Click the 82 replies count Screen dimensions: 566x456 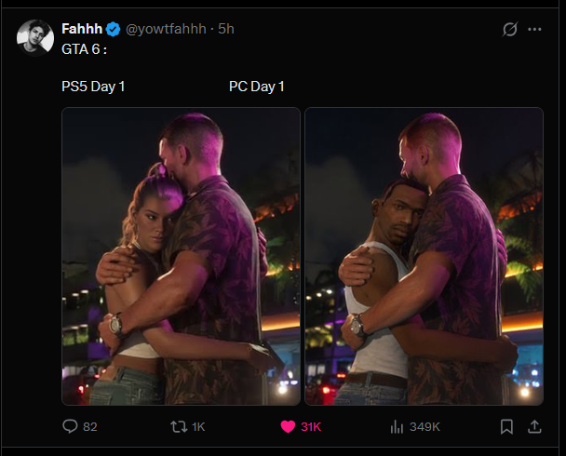tap(90, 427)
